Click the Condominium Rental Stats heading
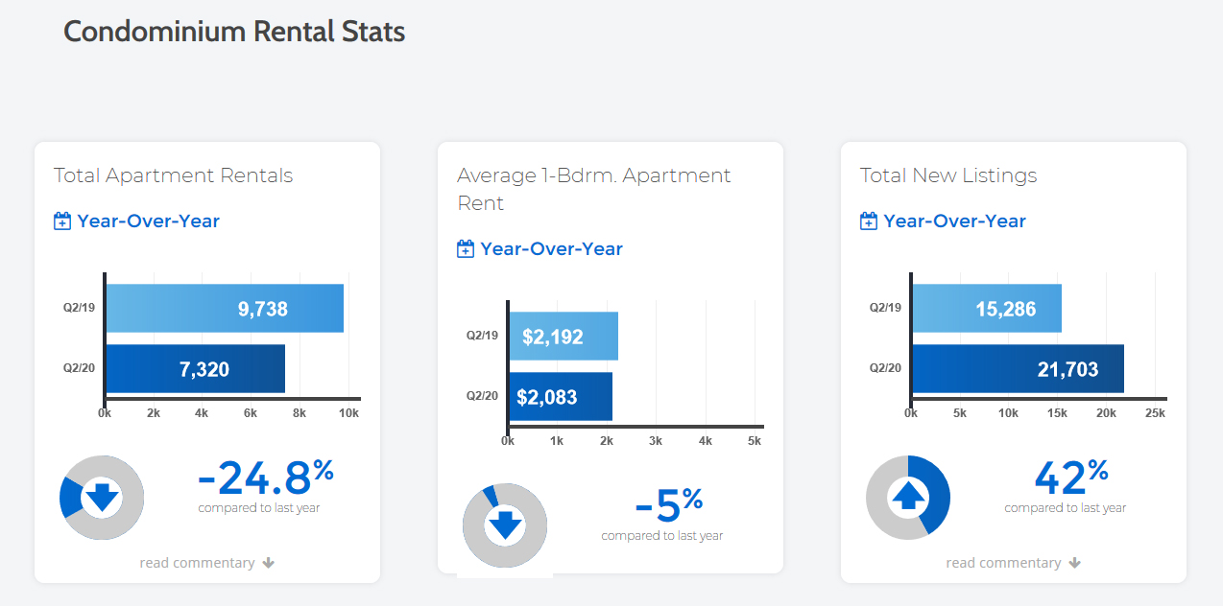This screenshot has width=1223, height=606. [x=234, y=32]
